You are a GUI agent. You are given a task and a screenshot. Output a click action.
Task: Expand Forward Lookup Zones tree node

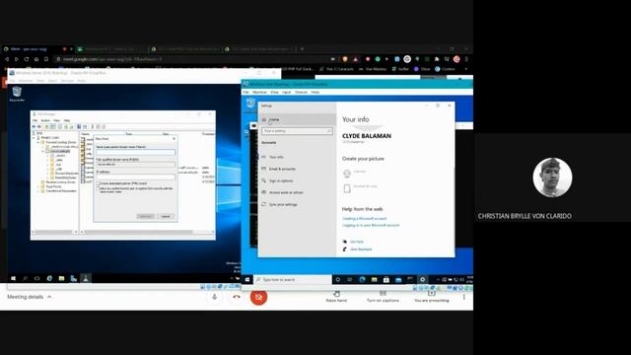point(38,142)
